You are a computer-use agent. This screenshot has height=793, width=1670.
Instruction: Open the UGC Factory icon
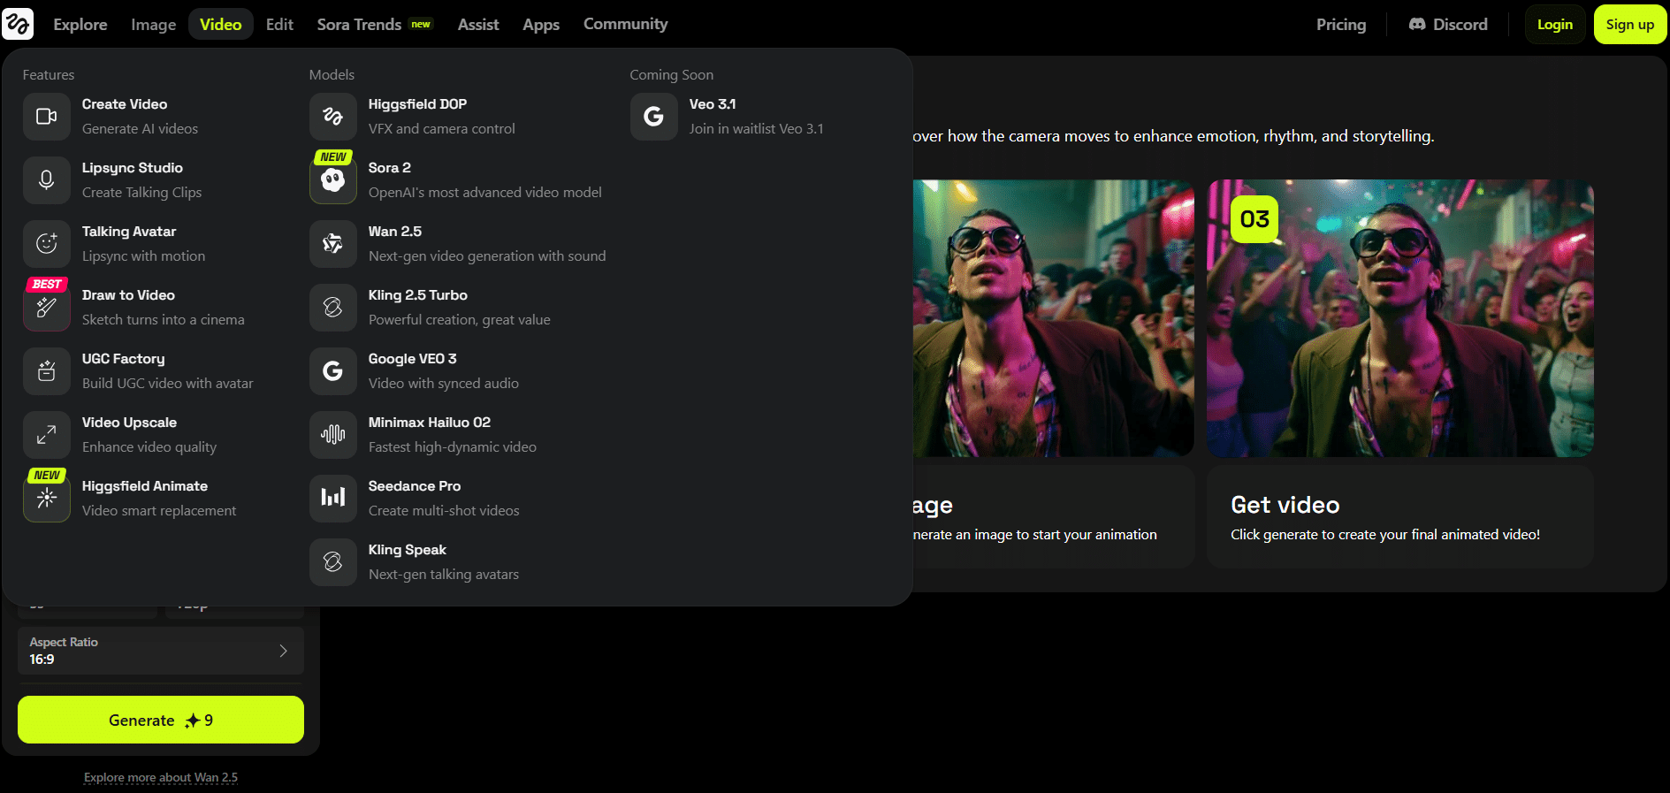47,371
